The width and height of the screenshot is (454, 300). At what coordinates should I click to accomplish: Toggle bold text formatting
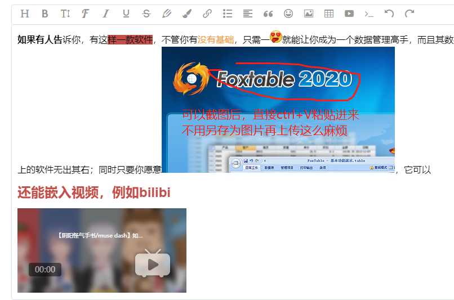tap(45, 14)
